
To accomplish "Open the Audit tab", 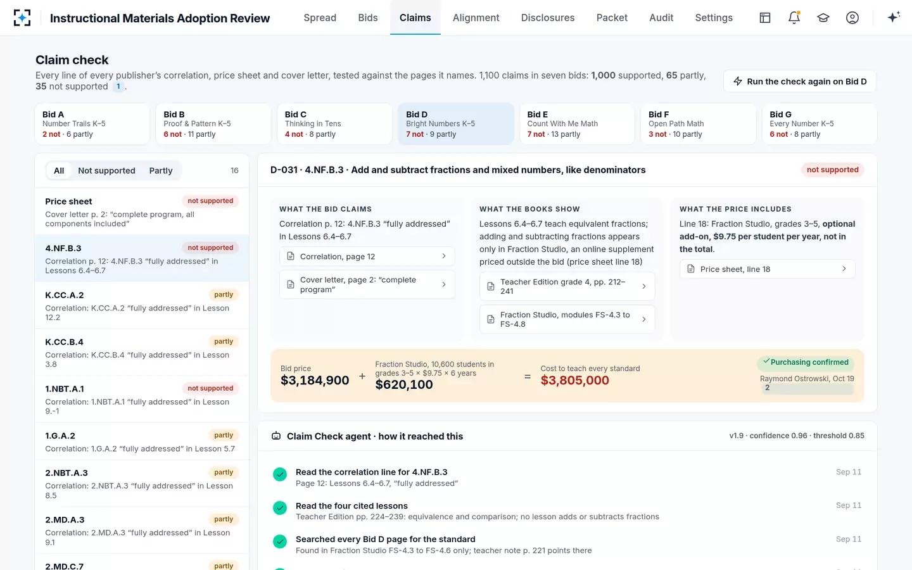I will [x=661, y=18].
